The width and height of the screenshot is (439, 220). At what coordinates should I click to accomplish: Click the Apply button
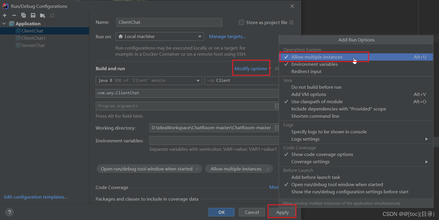[x=282, y=212]
